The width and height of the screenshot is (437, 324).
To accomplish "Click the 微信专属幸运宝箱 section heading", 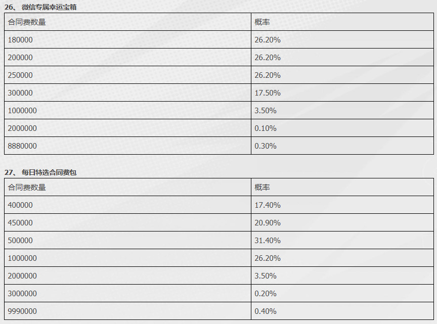I will pos(40,7).
